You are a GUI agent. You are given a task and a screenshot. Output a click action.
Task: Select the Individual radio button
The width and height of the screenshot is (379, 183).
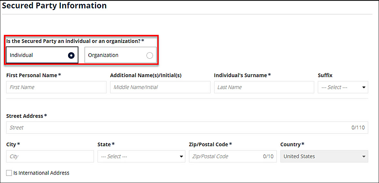click(71, 56)
